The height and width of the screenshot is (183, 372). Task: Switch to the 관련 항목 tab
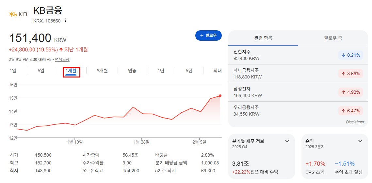click(263, 38)
